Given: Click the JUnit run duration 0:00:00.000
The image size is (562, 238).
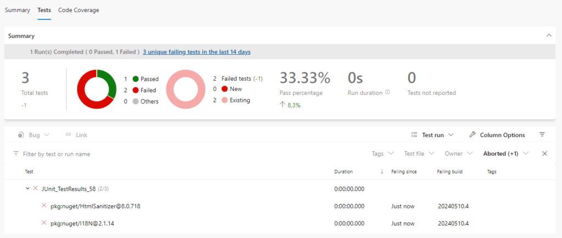Looking at the screenshot, I should point(350,189).
